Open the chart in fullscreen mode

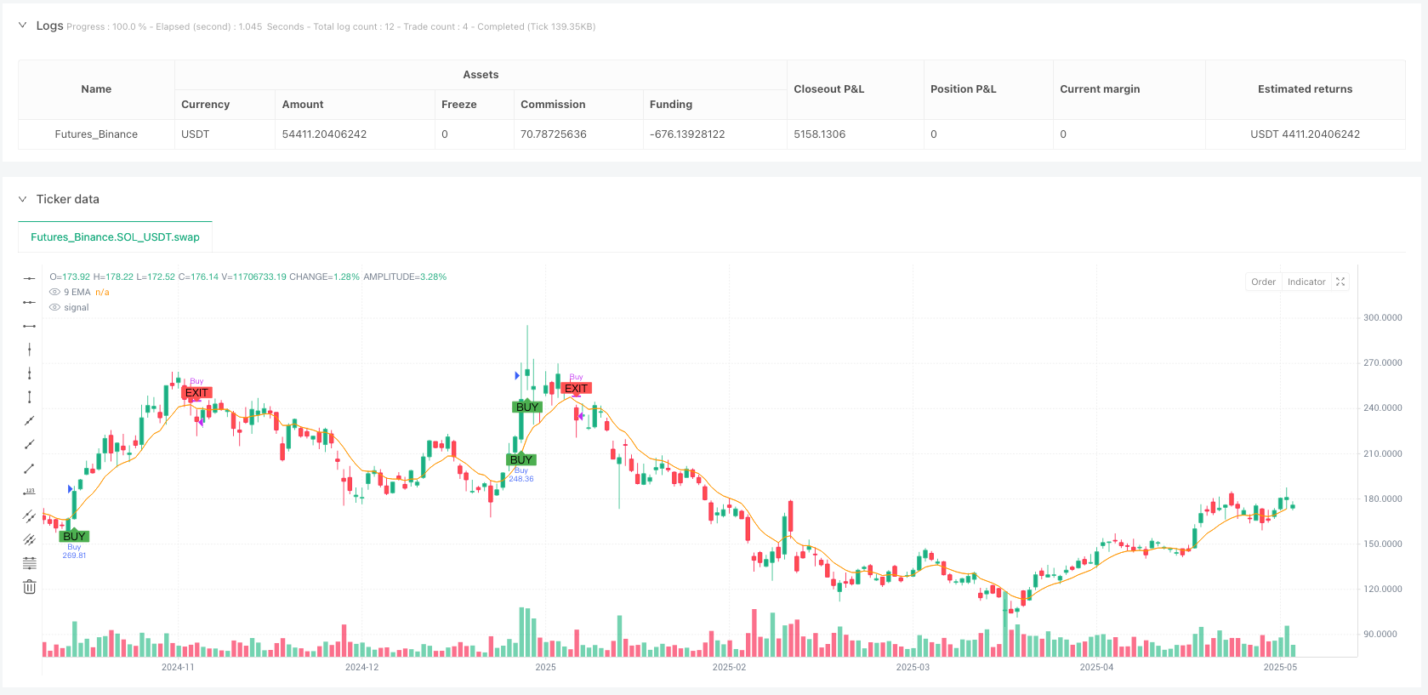coord(1340,282)
